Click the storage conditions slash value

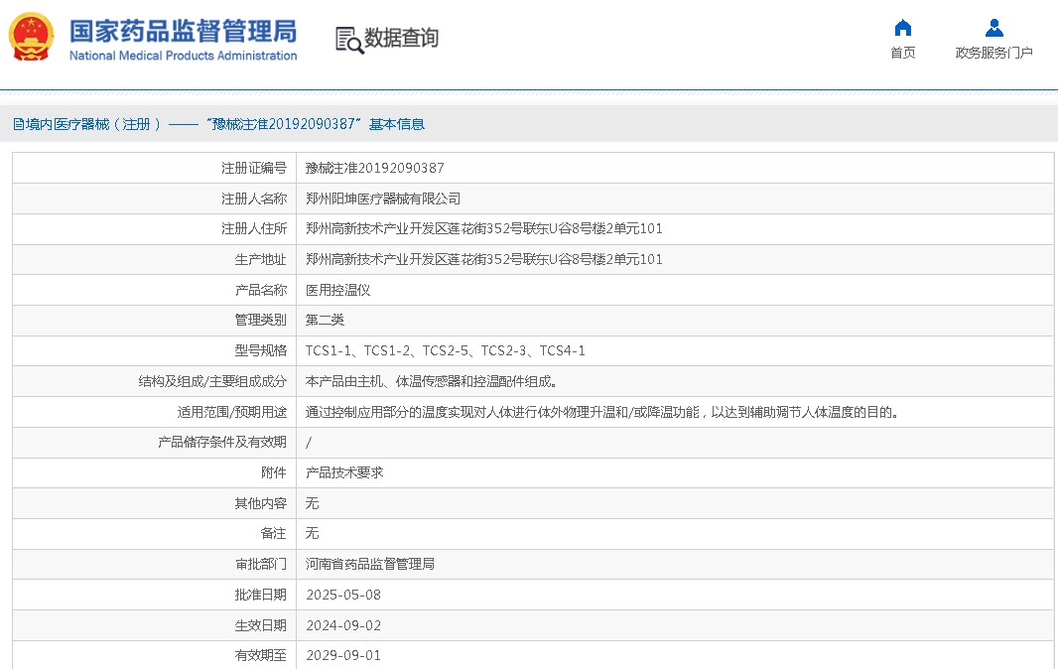pyautogui.click(x=309, y=442)
